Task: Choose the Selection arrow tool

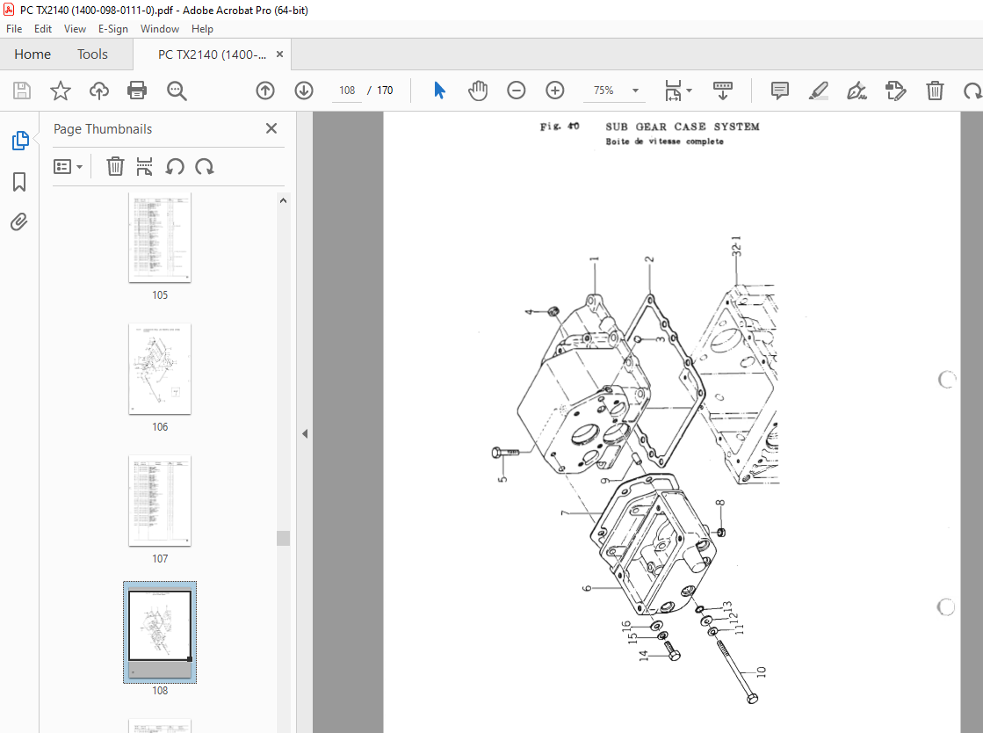Action: 439,91
